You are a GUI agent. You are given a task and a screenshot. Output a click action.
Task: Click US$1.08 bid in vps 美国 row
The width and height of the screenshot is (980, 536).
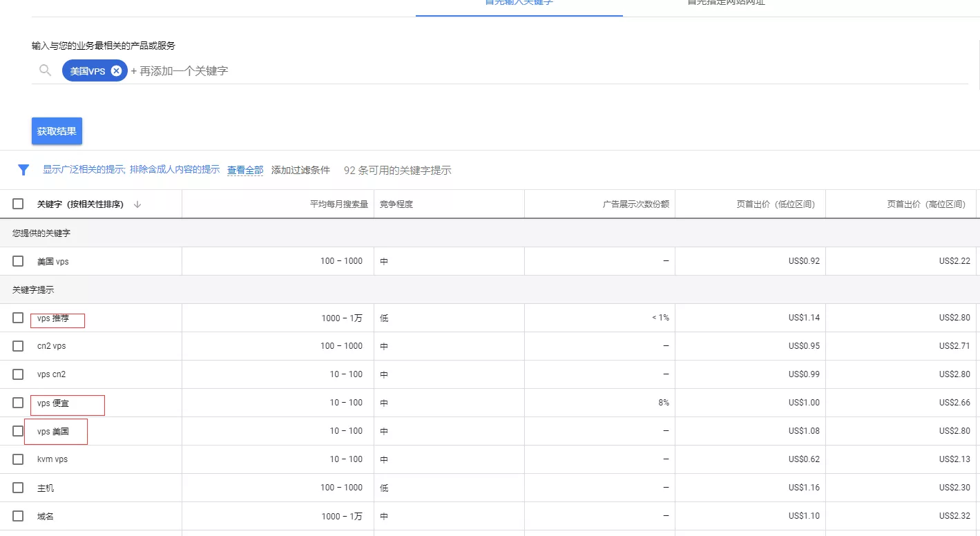(x=804, y=431)
